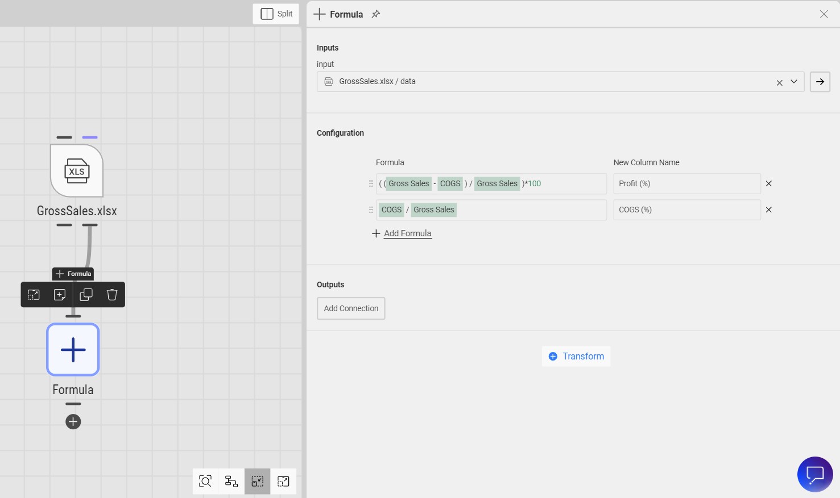Screen dimensions: 840x498
Task: Open the chat bubble in bottom right corner
Action: (x=815, y=474)
